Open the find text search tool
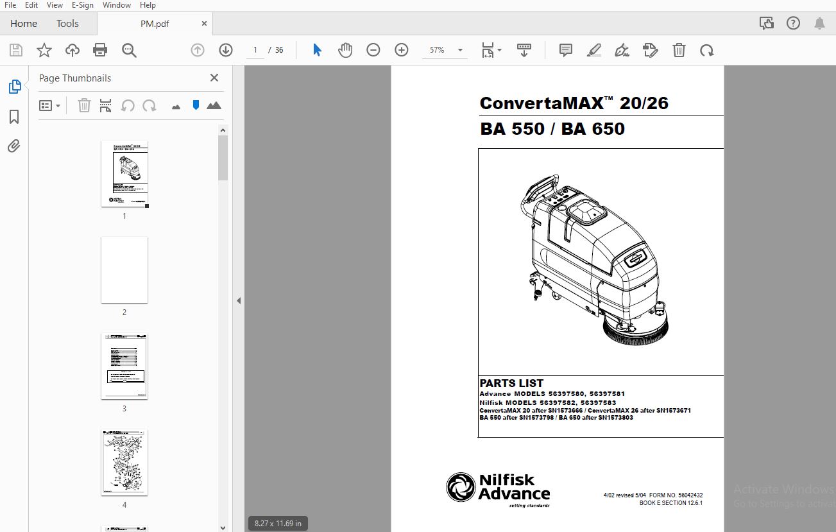This screenshot has height=532, width=836. 129,50
